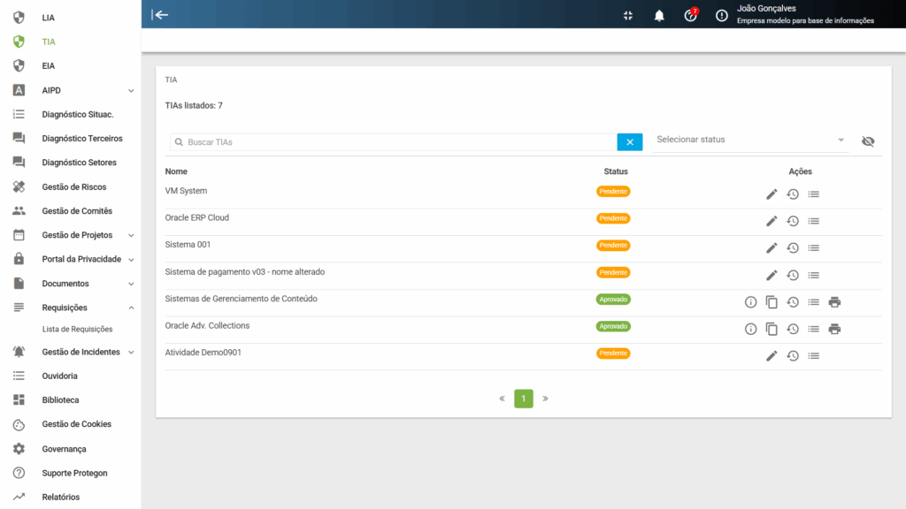This screenshot has height=509, width=906.
Task: Print the Oracle Adv. Collections TIA
Action: pos(834,329)
